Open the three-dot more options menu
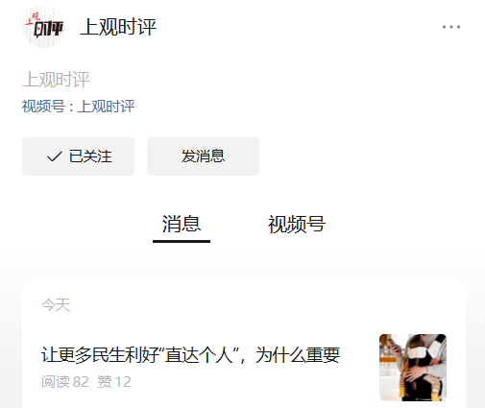 pyautogui.click(x=451, y=27)
